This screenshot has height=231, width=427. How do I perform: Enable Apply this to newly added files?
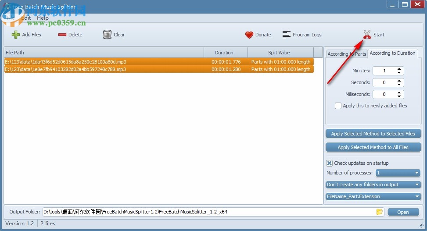click(338, 106)
